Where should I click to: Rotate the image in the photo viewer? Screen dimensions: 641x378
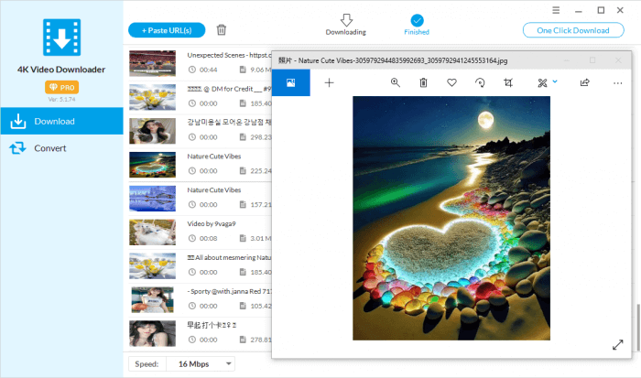480,82
